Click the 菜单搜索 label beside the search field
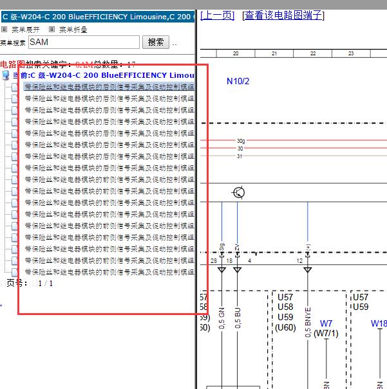 (x=13, y=42)
